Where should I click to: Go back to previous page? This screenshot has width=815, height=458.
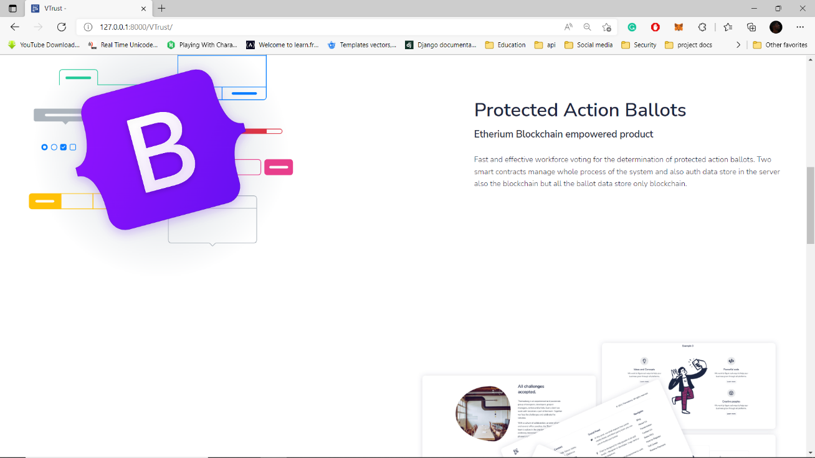(x=15, y=27)
